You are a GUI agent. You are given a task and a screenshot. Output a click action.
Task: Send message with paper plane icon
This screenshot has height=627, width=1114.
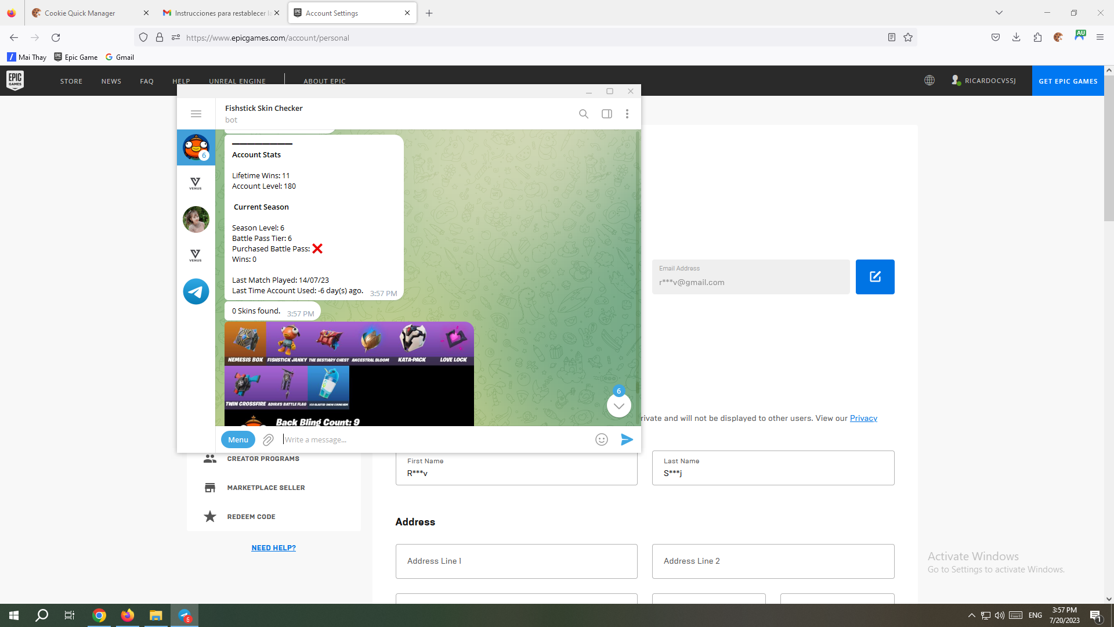[627, 439]
